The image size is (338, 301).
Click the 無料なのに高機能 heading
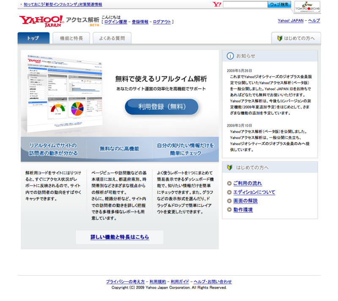pyautogui.click(x=120, y=149)
